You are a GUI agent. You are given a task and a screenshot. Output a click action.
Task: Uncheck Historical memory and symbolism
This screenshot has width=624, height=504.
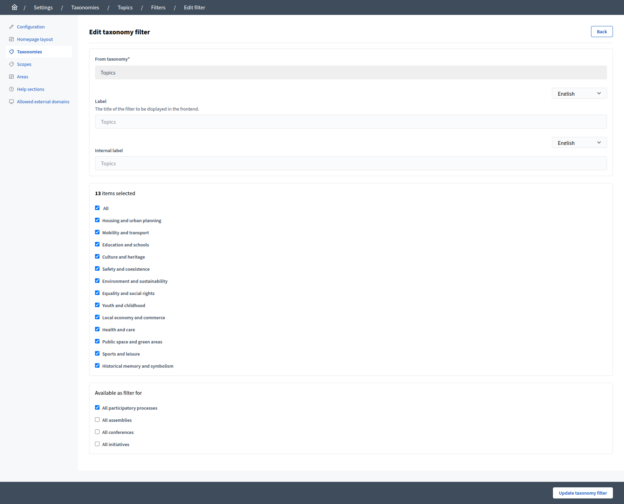click(x=97, y=365)
